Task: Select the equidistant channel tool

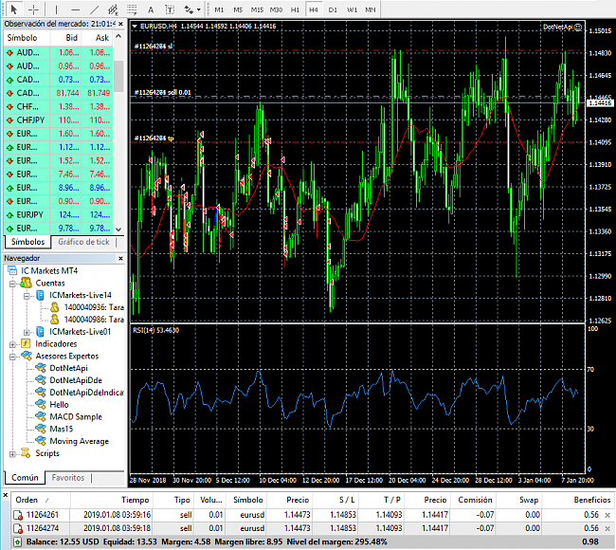Action: tap(113, 9)
